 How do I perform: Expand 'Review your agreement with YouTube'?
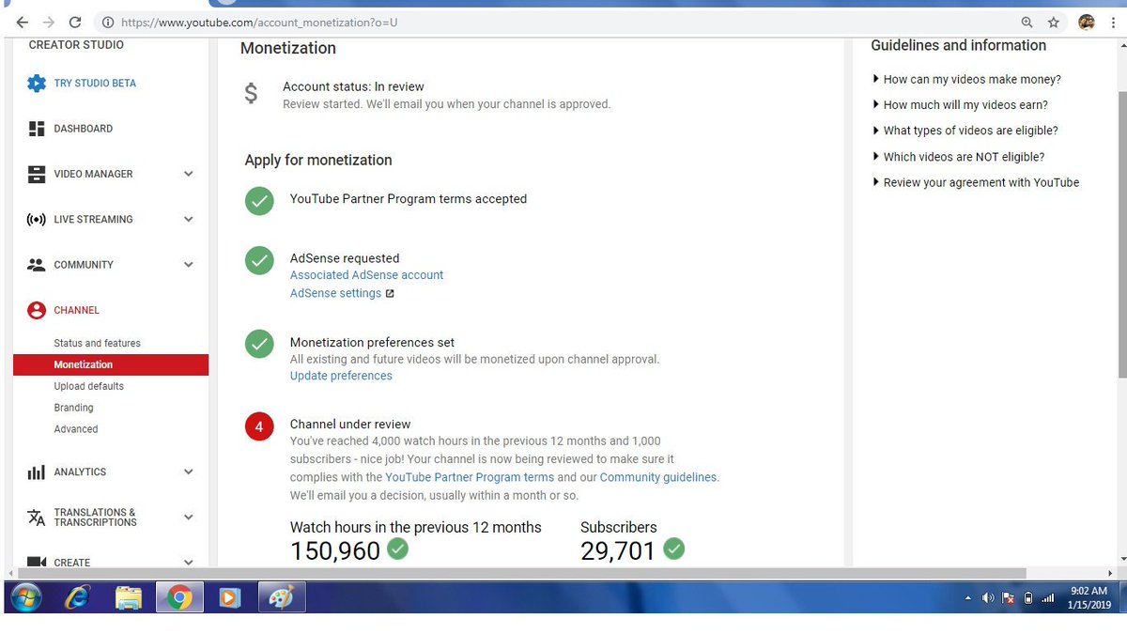point(976,182)
